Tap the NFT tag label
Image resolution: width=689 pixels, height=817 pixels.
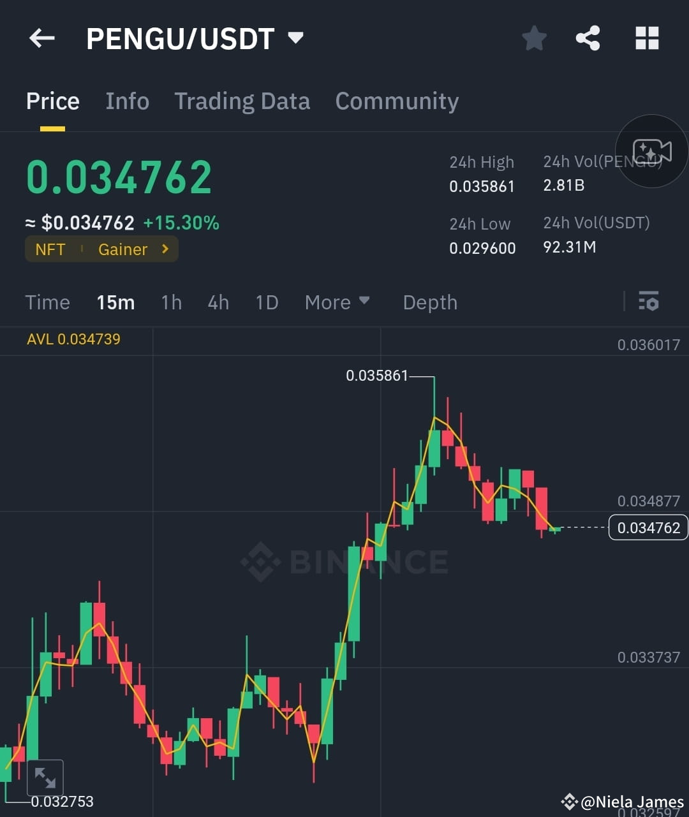50,249
